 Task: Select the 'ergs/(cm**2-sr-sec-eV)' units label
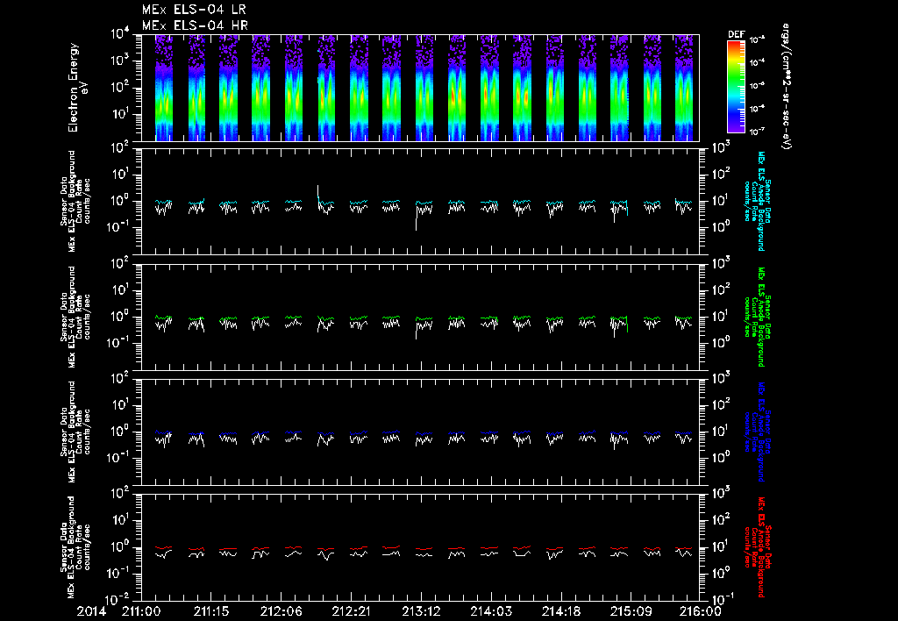[786, 87]
